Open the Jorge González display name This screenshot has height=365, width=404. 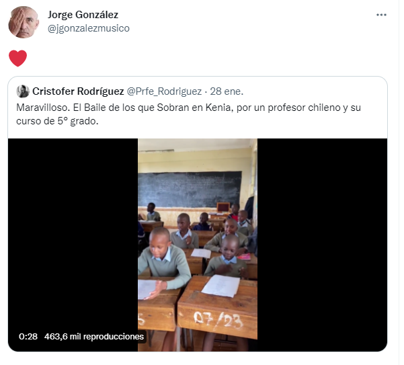83,15
